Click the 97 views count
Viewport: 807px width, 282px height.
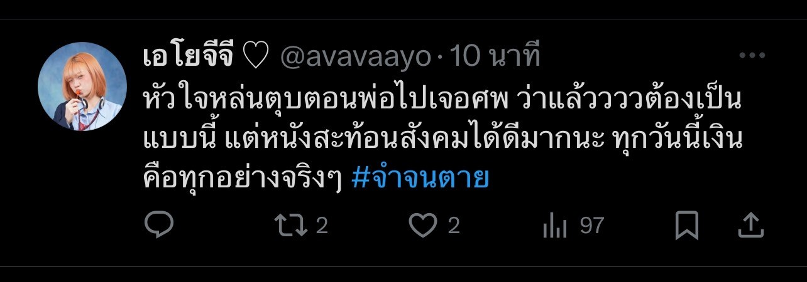click(591, 226)
